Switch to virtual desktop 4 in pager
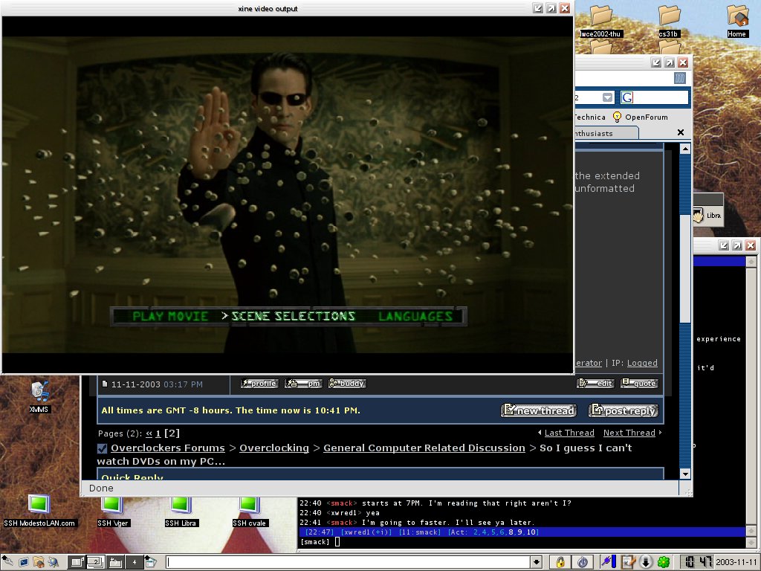 tap(134, 562)
